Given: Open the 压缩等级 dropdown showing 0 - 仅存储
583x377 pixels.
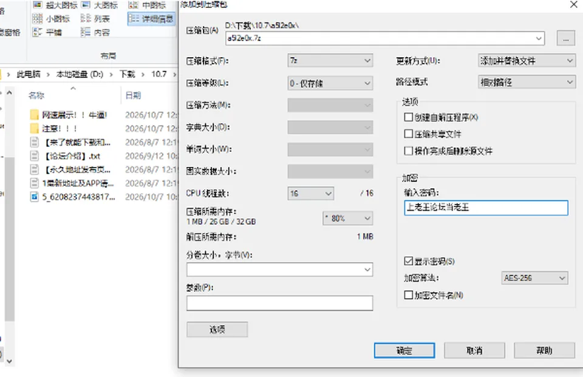Looking at the screenshot, I should coord(330,83).
